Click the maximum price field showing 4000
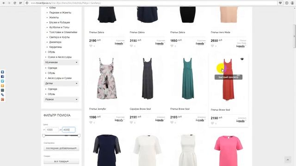This screenshot has width=296, height=166. [x=69, y=130]
